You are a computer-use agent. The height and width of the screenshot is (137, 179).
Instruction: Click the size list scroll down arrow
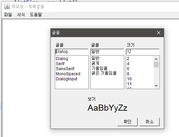[156, 85]
